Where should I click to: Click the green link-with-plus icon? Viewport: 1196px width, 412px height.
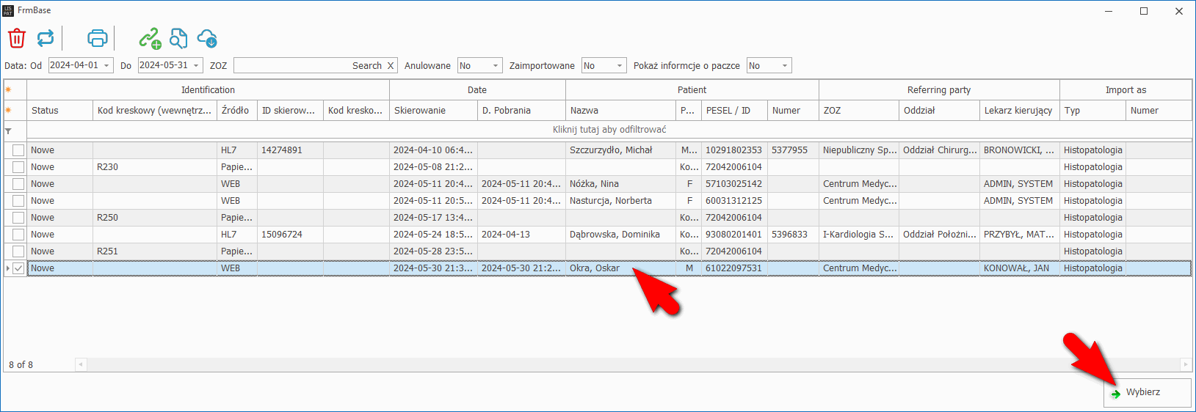pos(150,38)
